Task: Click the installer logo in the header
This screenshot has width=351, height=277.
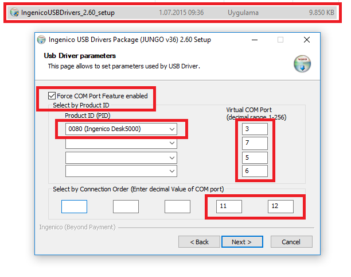Action: [302, 63]
